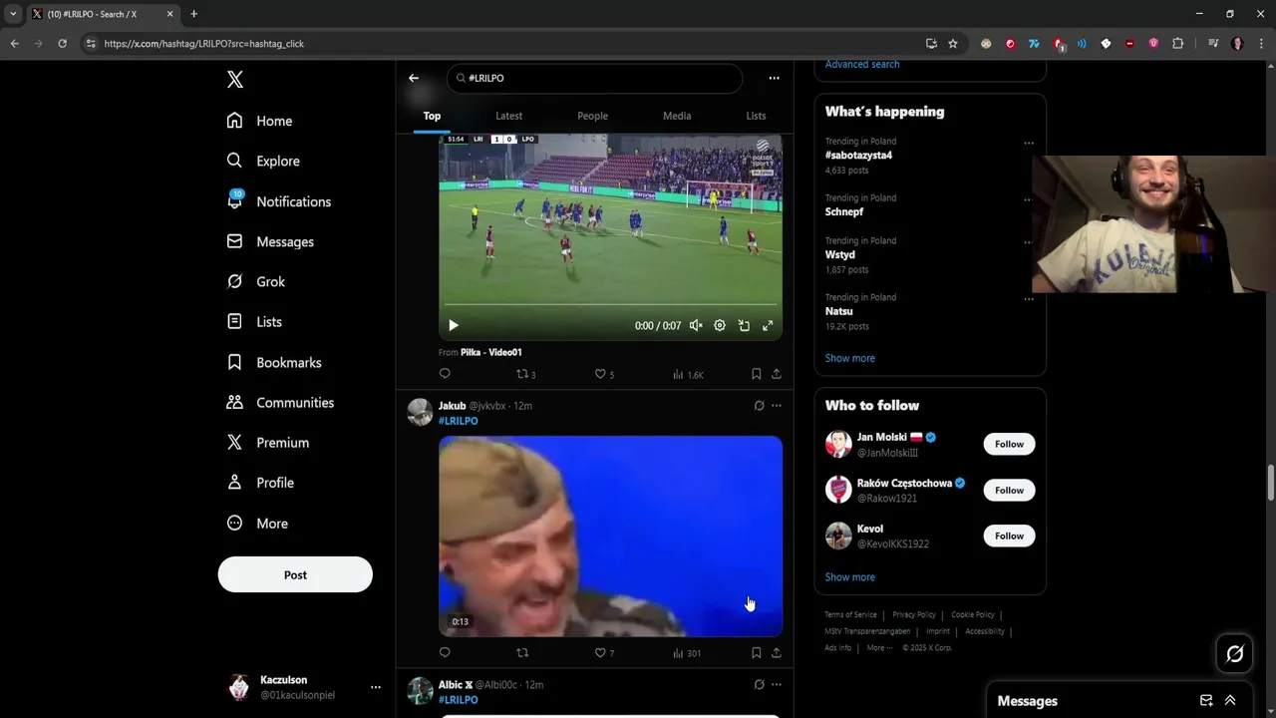Repost the football video post
Screen dimensions: 1276x718
(x=525, y=374)
